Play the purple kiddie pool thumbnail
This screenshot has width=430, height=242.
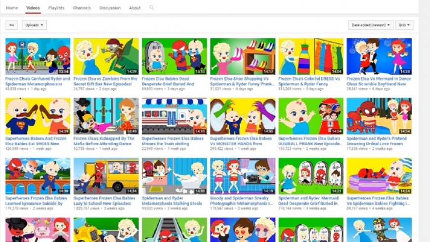point(379,176)
